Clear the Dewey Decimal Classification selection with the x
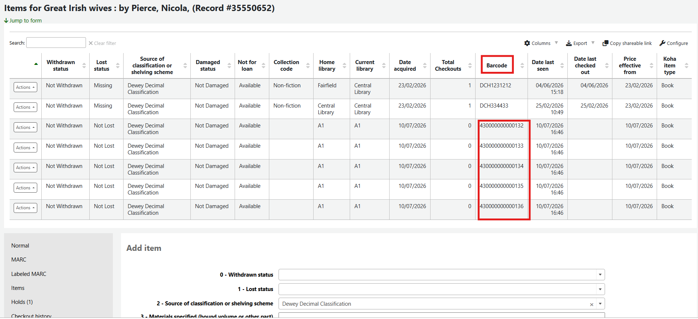This screenshot has height=319, width=698. (x=591, y=305)
